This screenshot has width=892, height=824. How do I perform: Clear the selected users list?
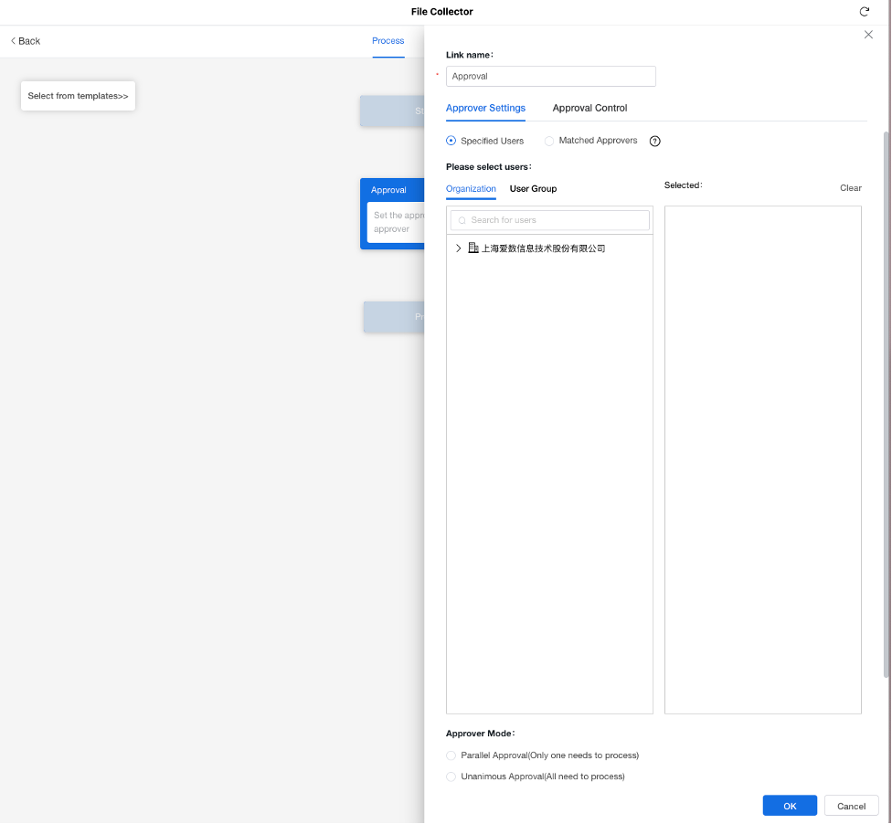click(850, 188)
